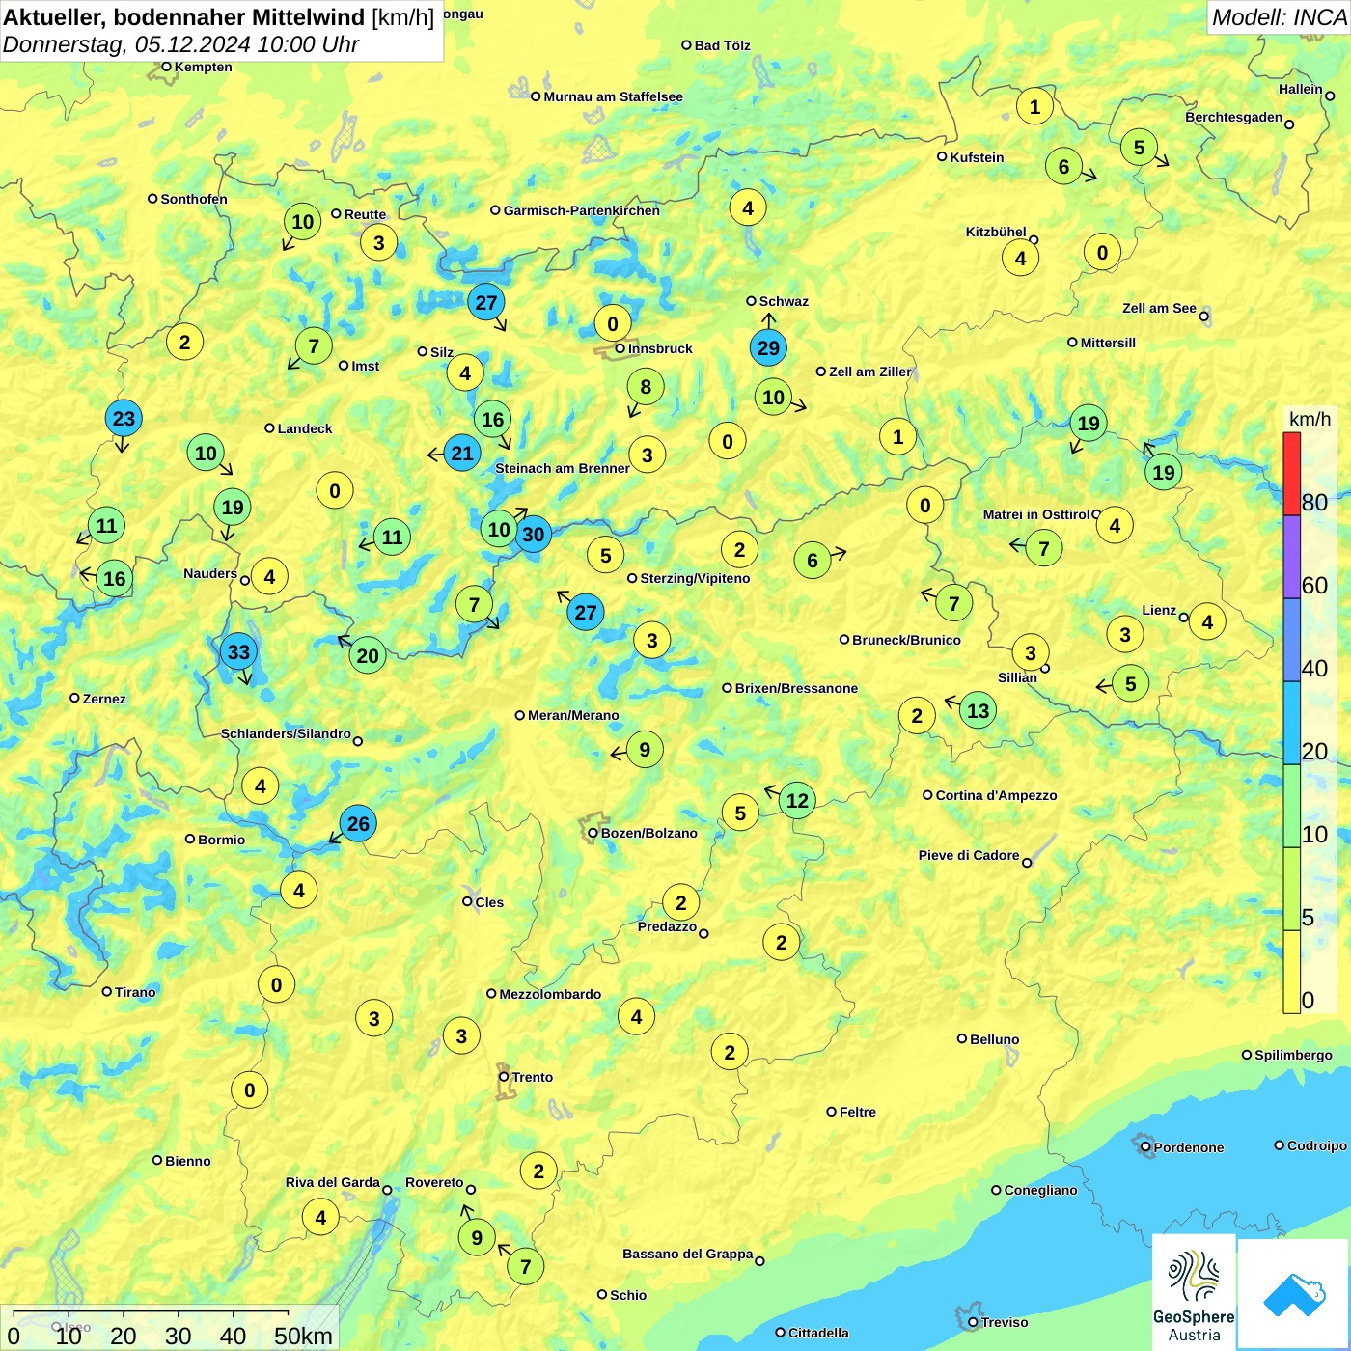This screenshot has width=1351, height=1351.
Task: Click the Cortina d'Ampezzo label
Action: (996, 795)
